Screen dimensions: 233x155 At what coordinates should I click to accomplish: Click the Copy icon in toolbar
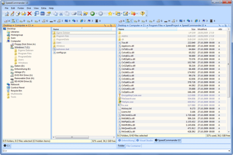pos(55,14)
